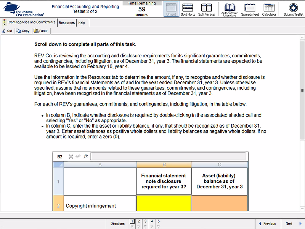The image size is (305, 229).
Task: Cancel cell entry with the X icon
Action: (x=70, y=156)
